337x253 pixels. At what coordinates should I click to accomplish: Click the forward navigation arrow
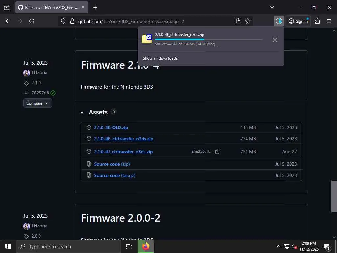point(20,21)
